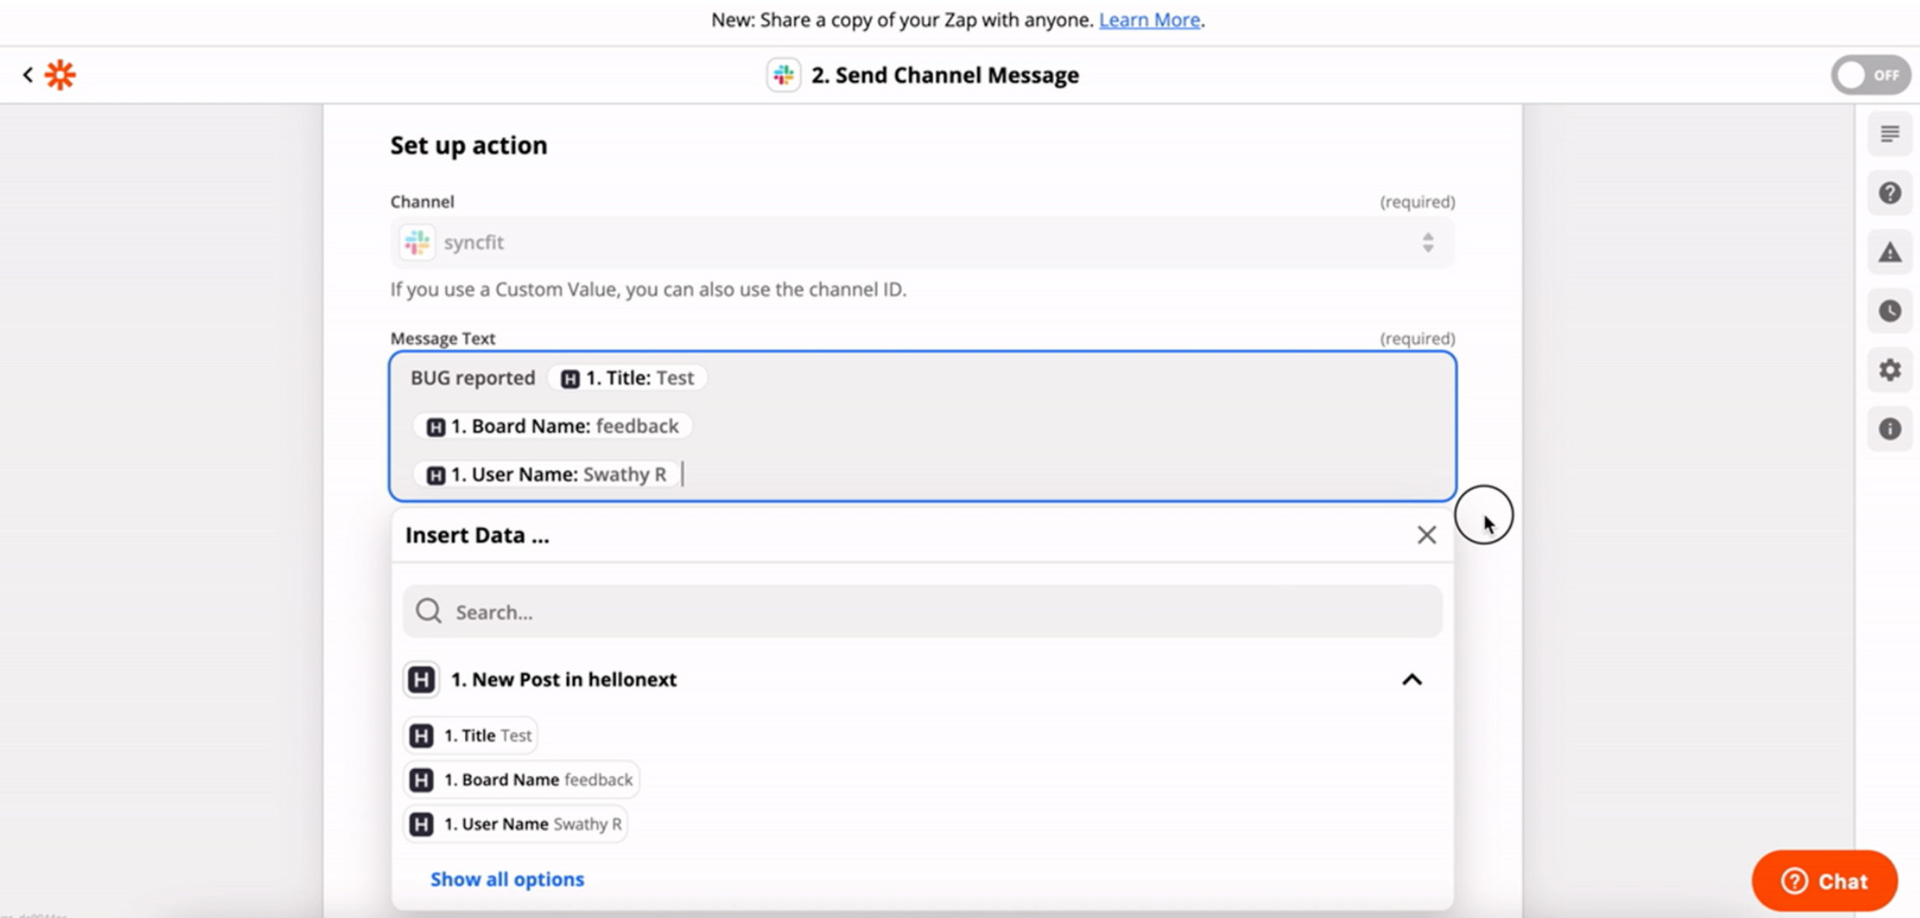The height and width of the screenshot is (918, 1920).
Task: Click inside the Message Text field
Action: (922, 426)
